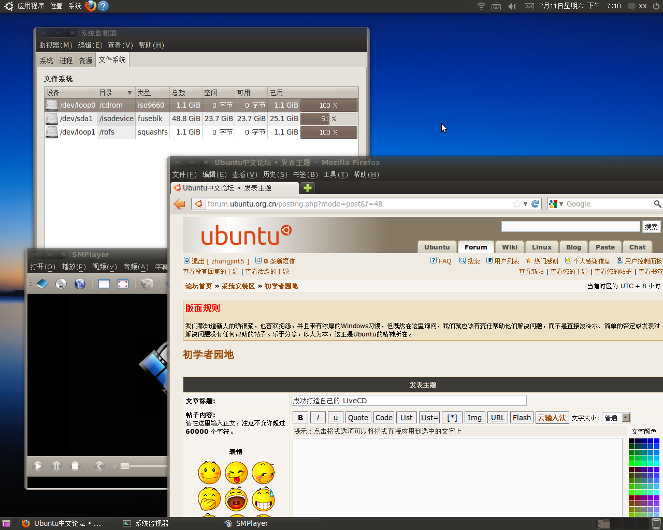Viewport: 663px width, 530px height.
Task: Open help from top panel question icon
Action: click(103, 6)
